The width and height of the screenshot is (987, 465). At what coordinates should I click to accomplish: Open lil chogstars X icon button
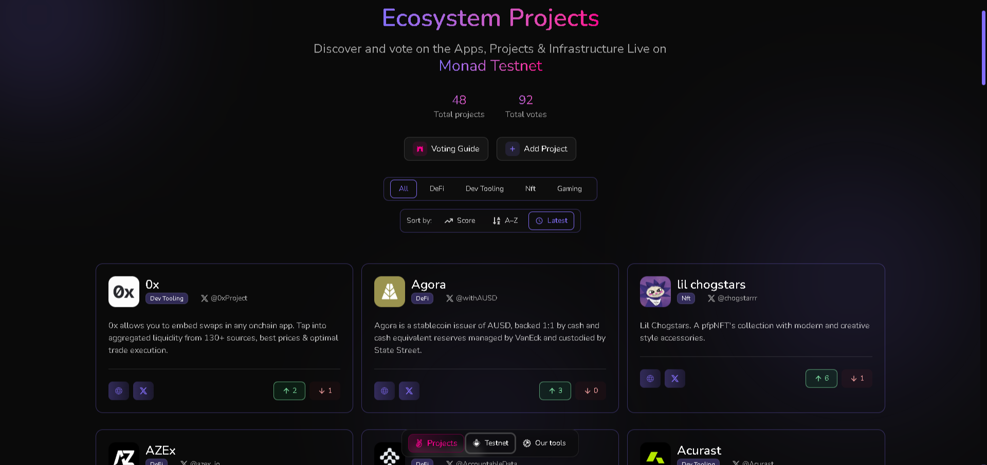675,379
